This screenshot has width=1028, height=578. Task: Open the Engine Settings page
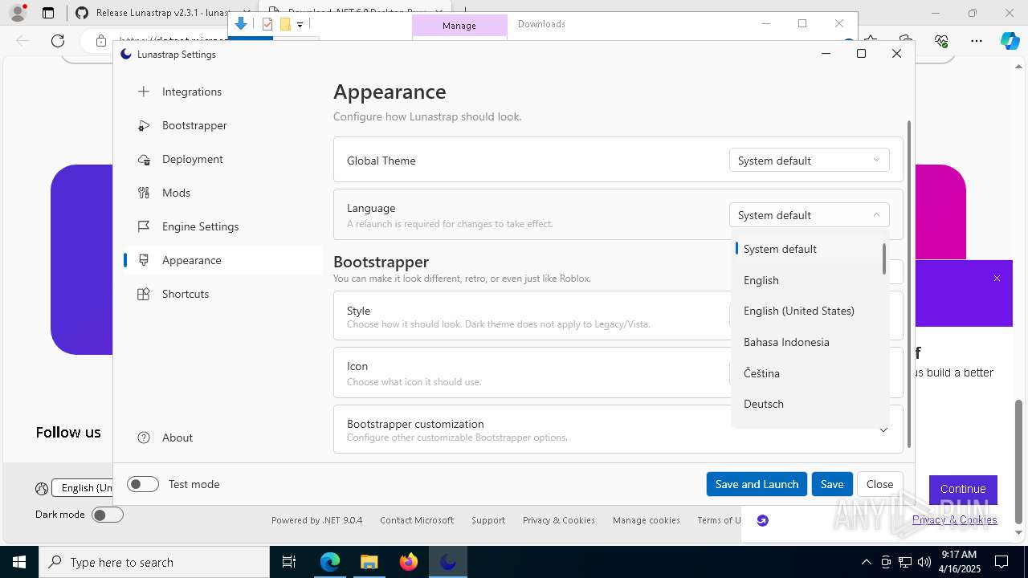pyautogui.click(x=223, y=226)
